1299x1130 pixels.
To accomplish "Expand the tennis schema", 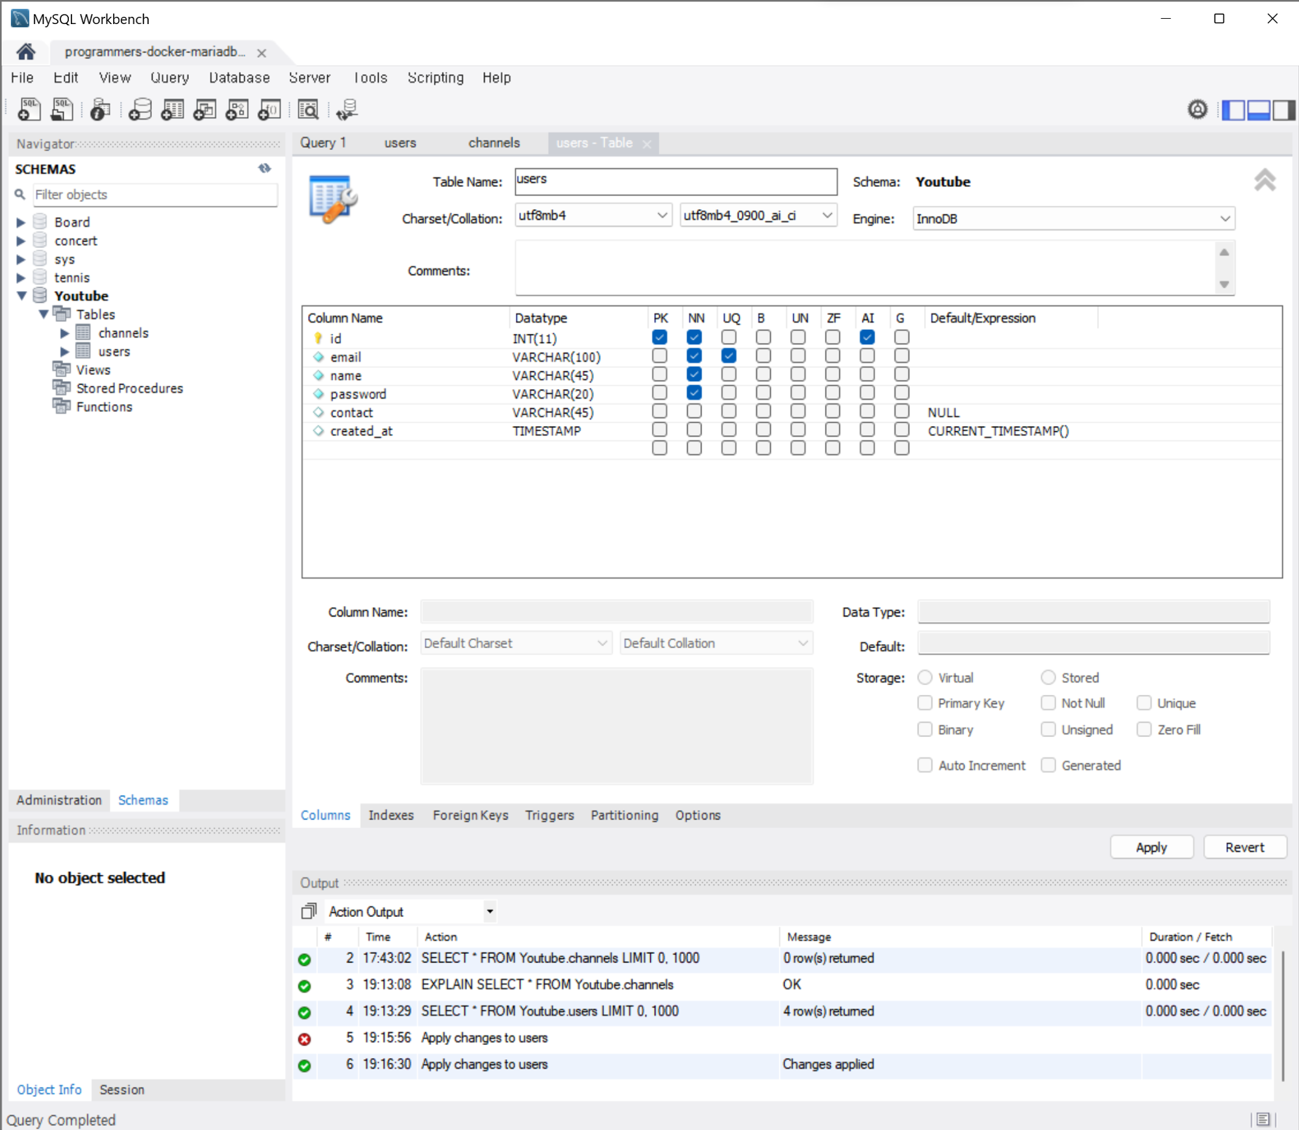I will point(21,278).
